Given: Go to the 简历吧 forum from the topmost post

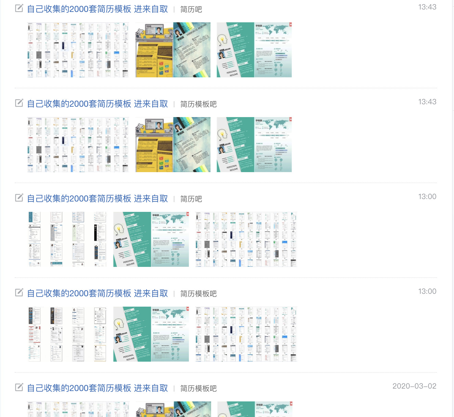Looking at the screenshot, I should [x=191, y=9].
